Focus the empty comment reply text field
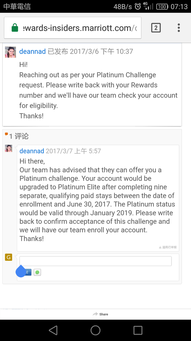This screenshot has width=191, height=341. point(95,261)
